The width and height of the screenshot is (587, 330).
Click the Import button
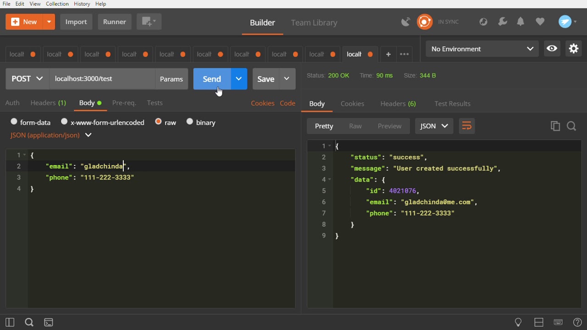pos(76,22)
